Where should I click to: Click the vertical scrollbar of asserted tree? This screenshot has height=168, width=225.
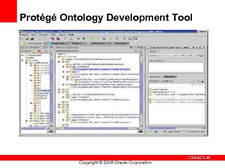(51, 90)
